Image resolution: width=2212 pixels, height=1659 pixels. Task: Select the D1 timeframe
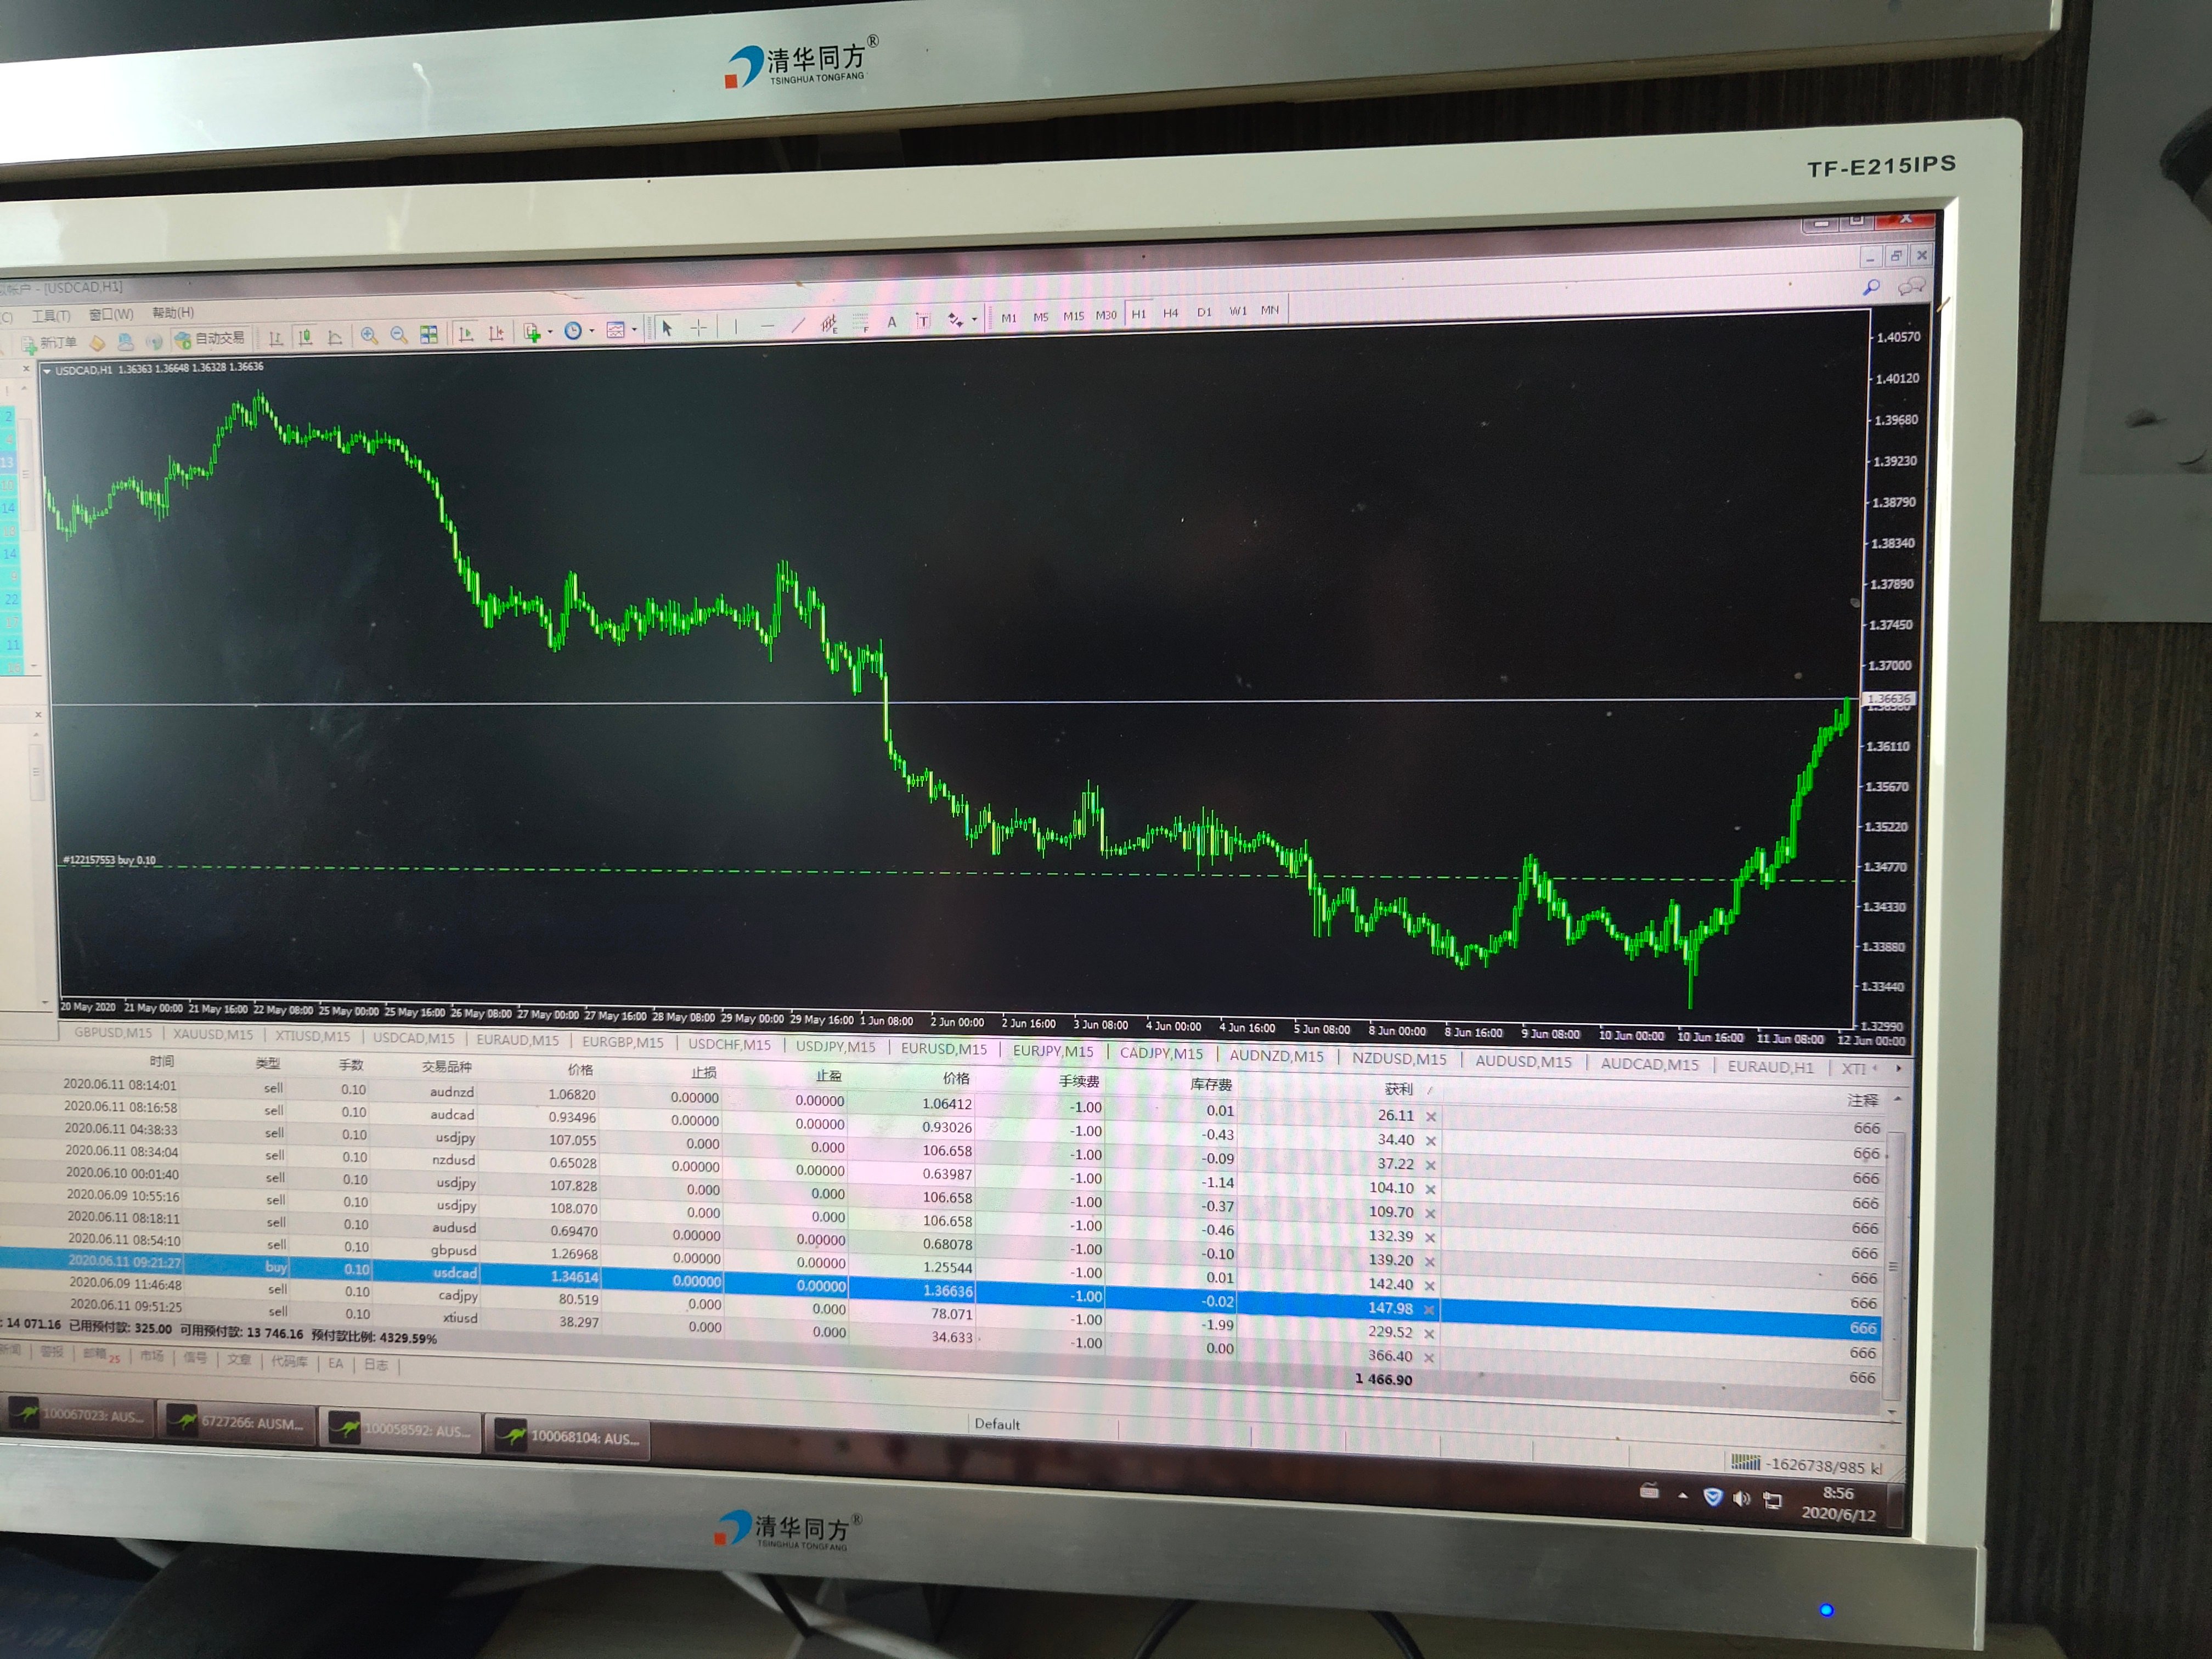[x=1204, y=312]
